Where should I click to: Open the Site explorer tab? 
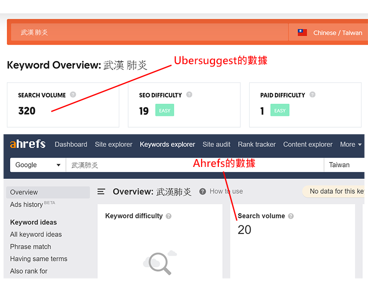pyautogui.click(x=114, y=144)
